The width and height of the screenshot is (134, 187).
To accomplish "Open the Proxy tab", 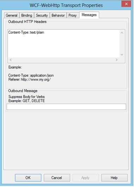I will click(73, 15).
